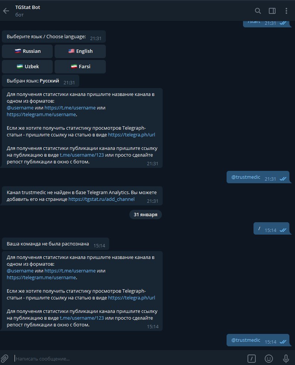
Task: Open search in the chat
Action: (258, 11)
